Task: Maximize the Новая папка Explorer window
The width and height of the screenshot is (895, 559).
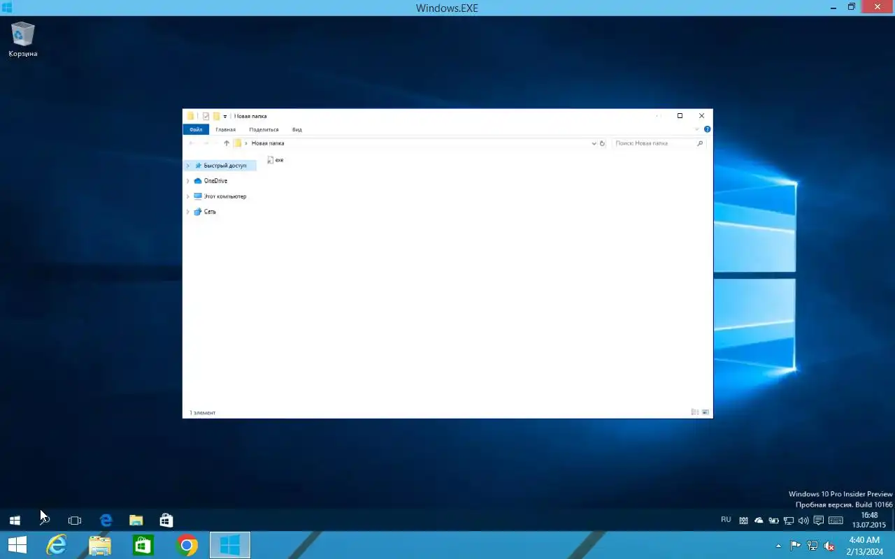Action: pos(680,116)
